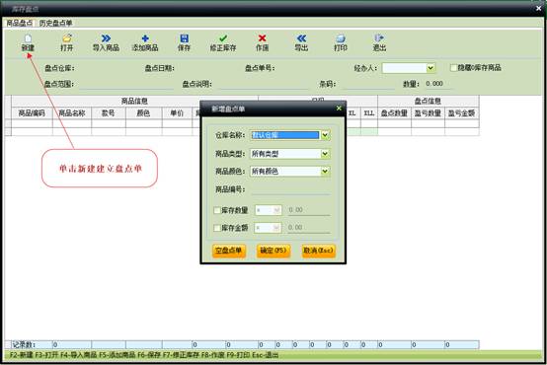Void the sheet with 作废 icon

tap(262, 42)
